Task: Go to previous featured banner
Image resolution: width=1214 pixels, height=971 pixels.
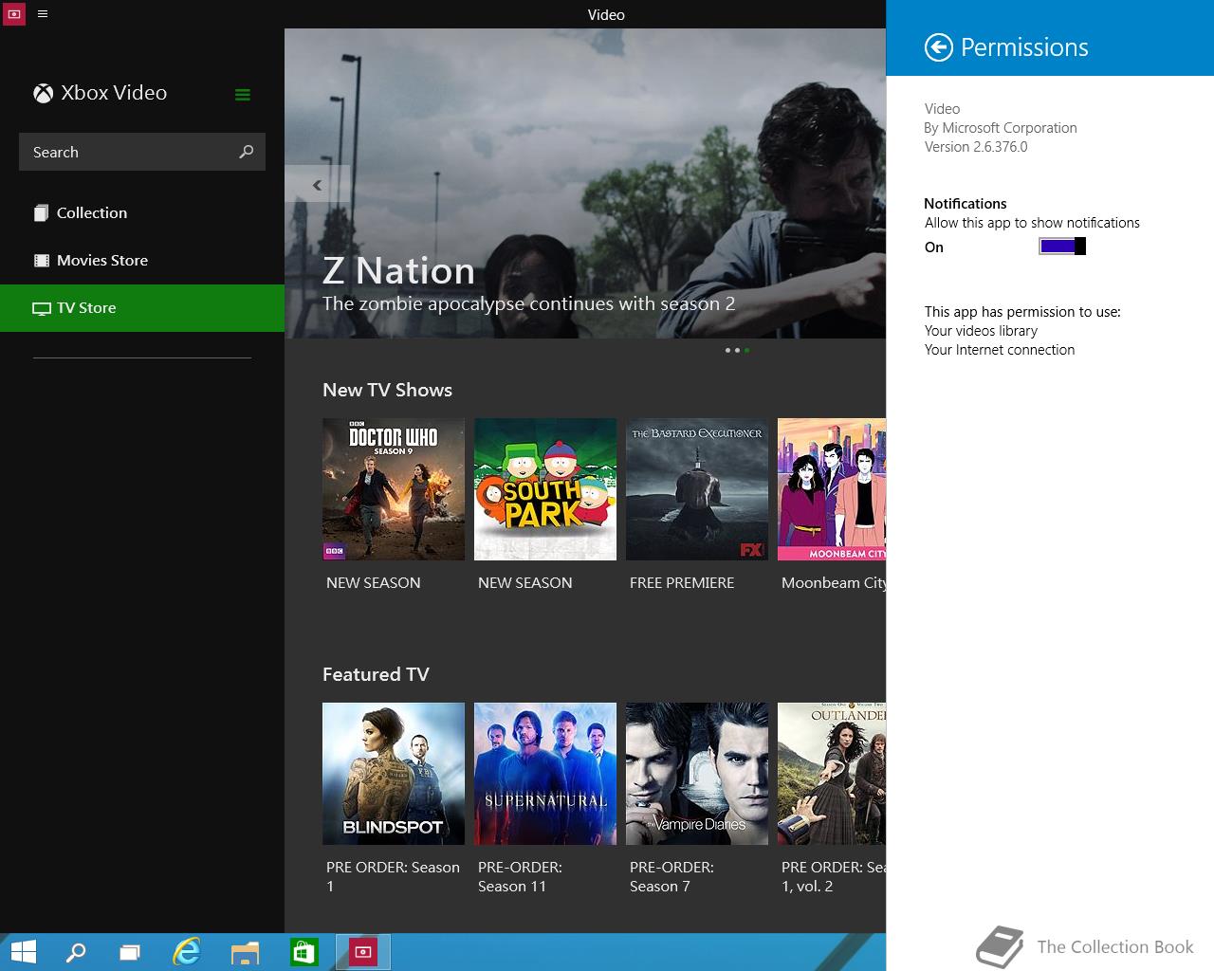Action: point(317,184)
